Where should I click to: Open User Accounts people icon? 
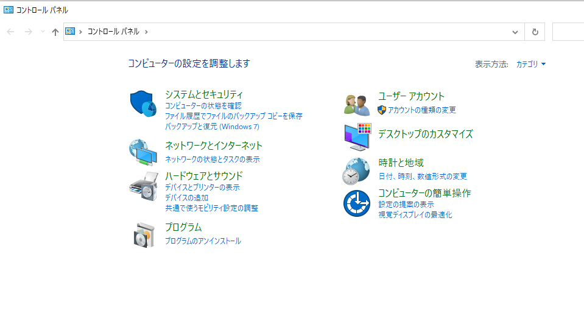pos(356,105)
